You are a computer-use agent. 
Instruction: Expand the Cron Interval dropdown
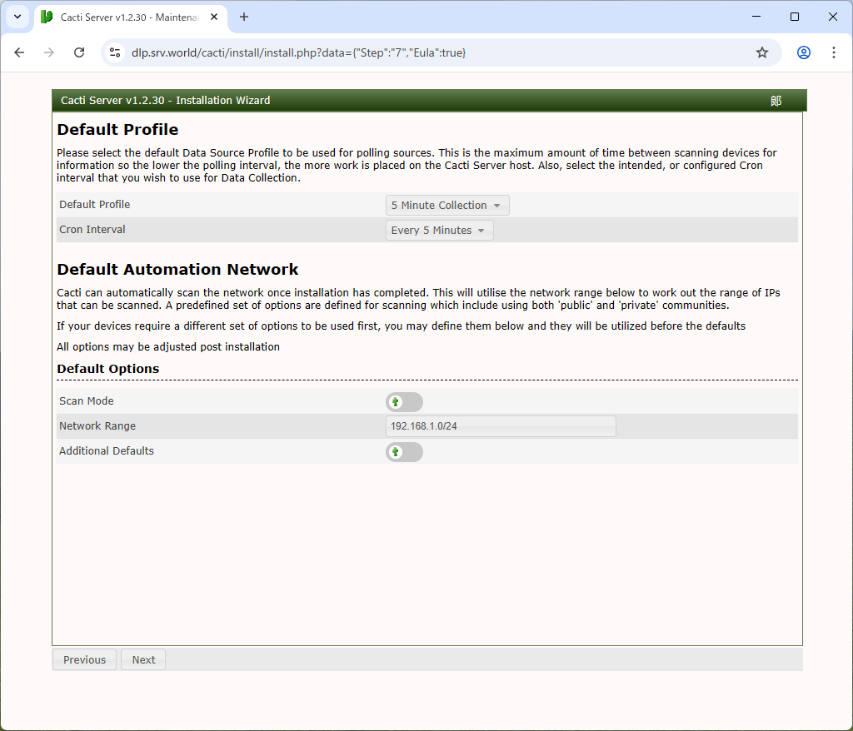click(439, 231)
